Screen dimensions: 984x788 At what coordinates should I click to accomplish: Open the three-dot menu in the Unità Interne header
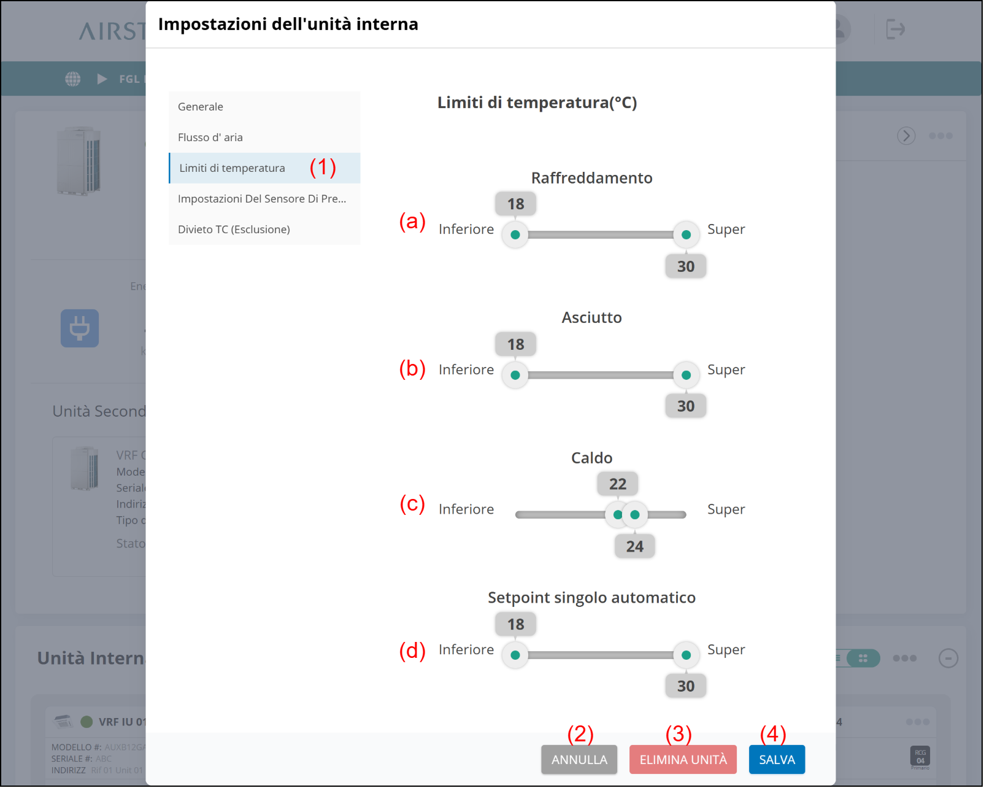tap(904, 659)
